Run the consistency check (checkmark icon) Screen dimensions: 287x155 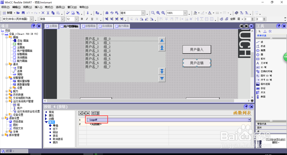click(x=68, y=13)
